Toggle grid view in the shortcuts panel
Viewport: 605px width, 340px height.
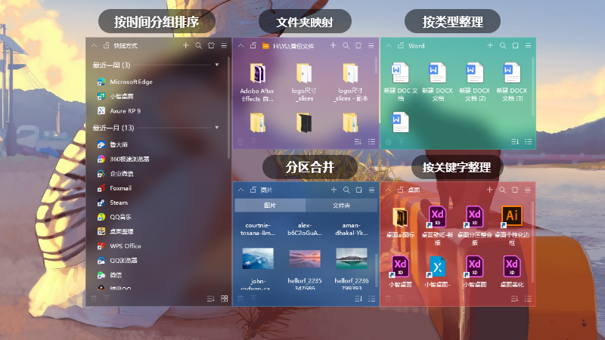pos(224,298)
